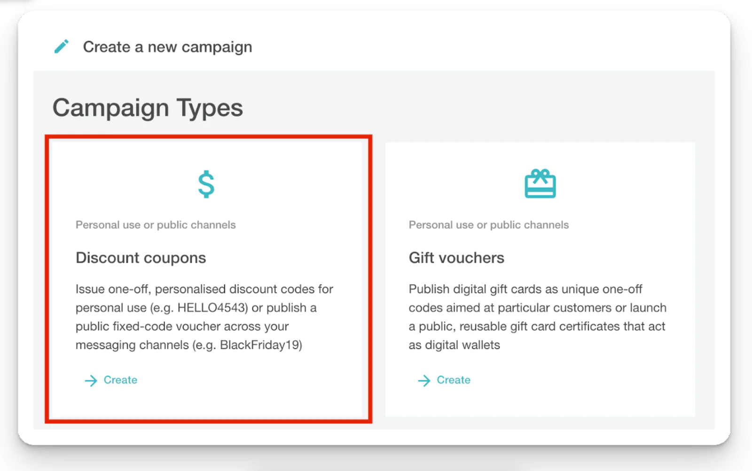The width and height of the screenshot is (752, 471).
Task: Click the Discount coupons description paragraph
Action: tap(204, 317)
